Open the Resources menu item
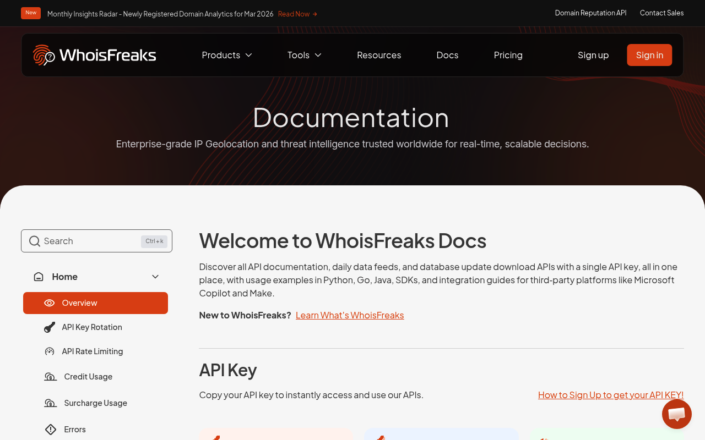The image size is (705, 440). point(379,55)
